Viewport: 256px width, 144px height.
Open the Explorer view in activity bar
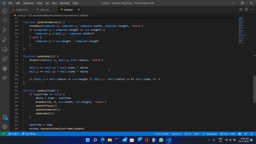tap(5, 11)
